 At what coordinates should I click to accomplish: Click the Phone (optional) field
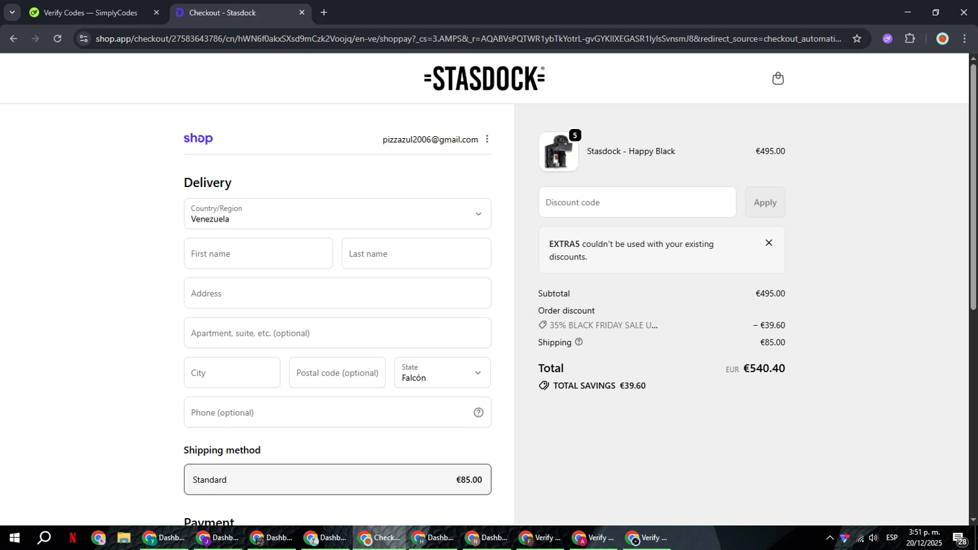(x=337, y=412)
